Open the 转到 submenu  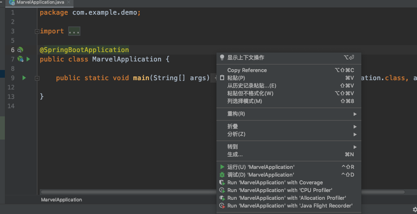[x=289, y=146]
